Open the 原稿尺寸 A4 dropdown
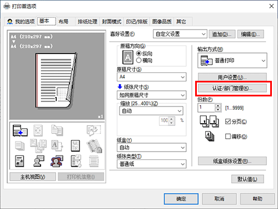Image resolution: width=278 pixels, height=209 pixels. [x=151, y=77]
